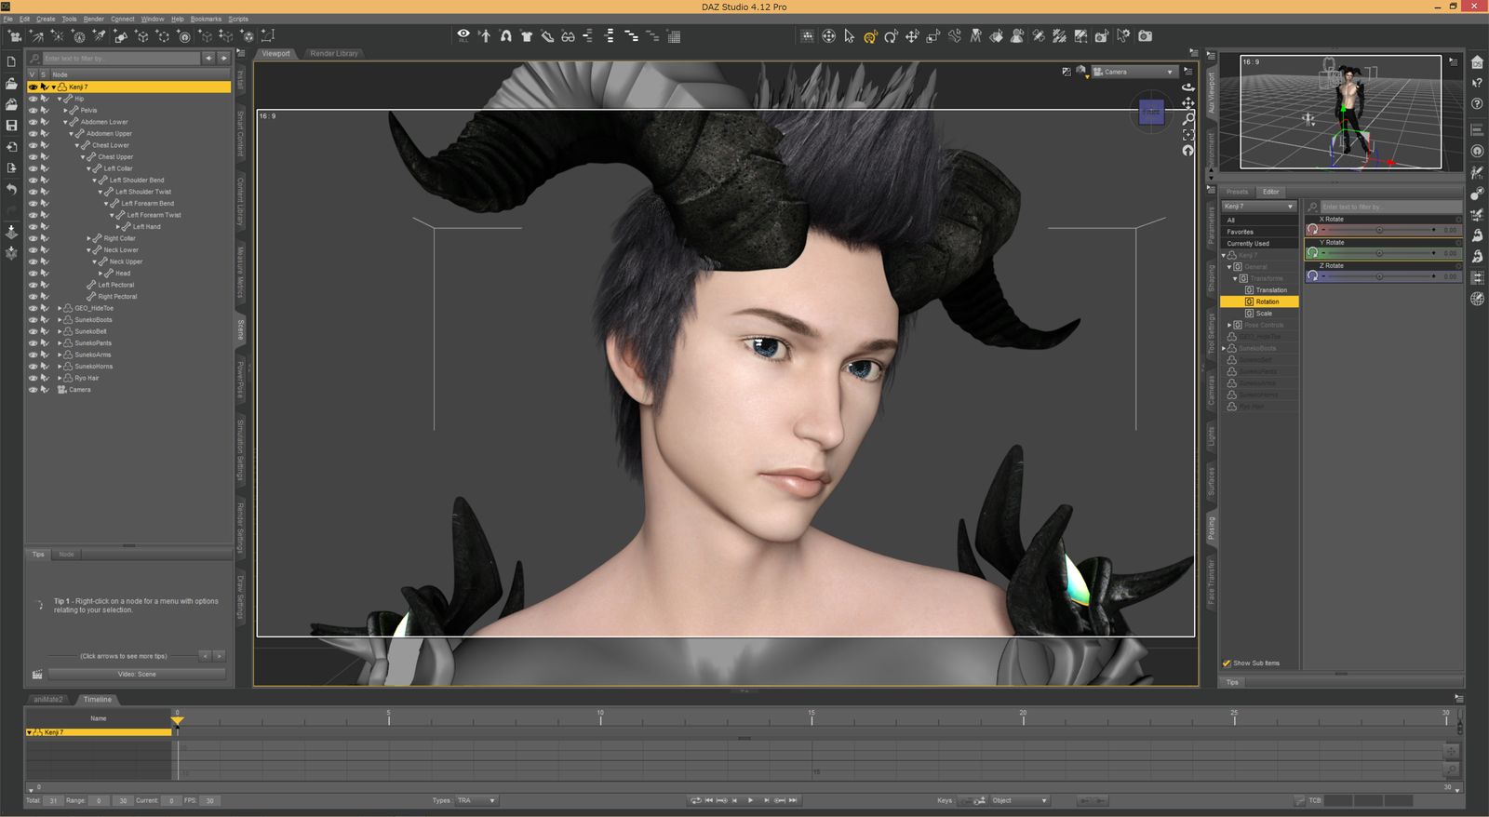Adjust the X Rotate slider
This screenshot has height=817, width=1489.
pyautogui.click(x=1379, y=230)
